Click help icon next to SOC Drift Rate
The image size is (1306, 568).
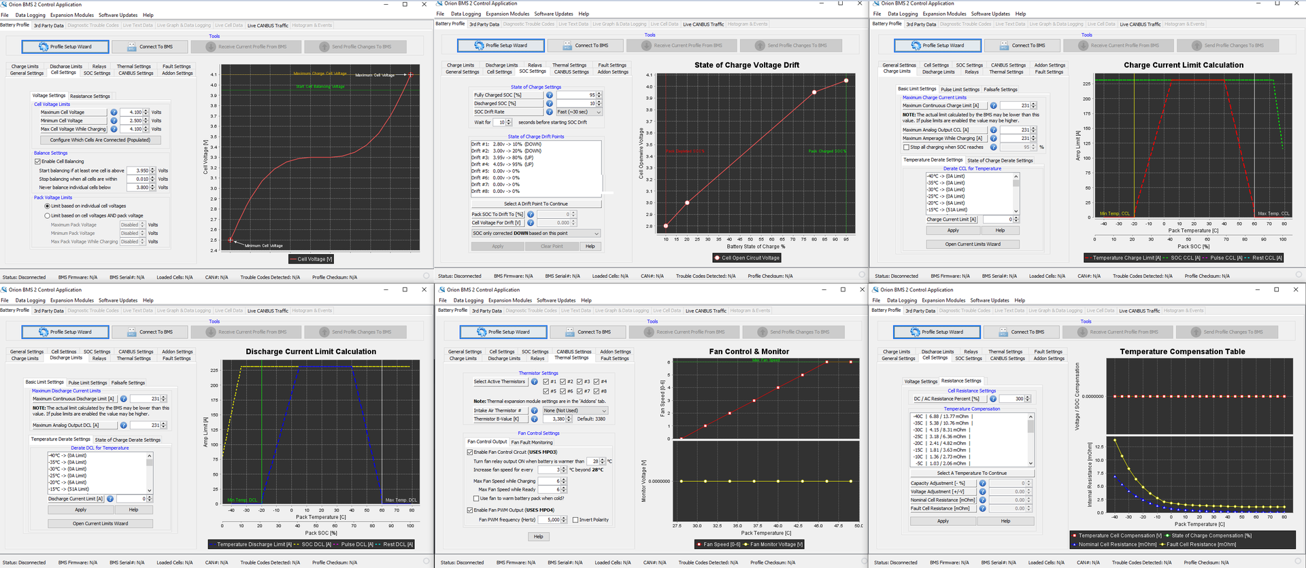point(549,111)
